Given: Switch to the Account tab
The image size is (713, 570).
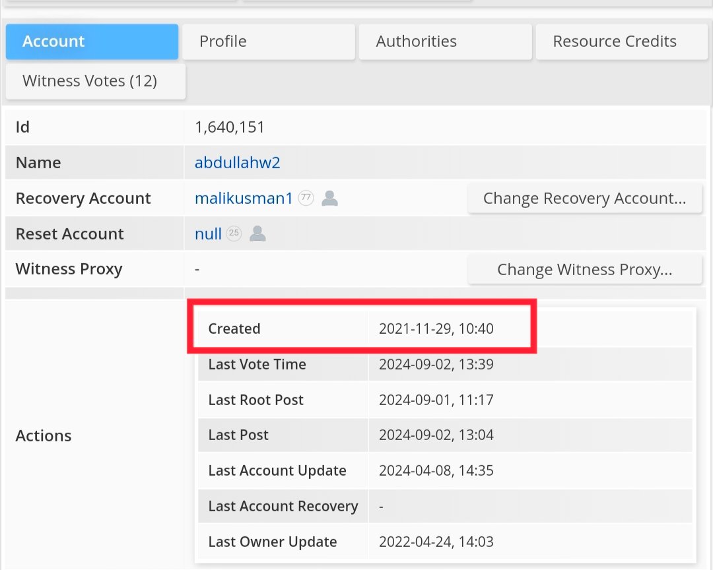Looking at the screenshot, I should [92, 42].
